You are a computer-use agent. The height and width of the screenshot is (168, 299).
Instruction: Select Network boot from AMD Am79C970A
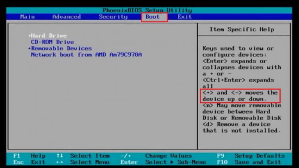coord(87,55)
